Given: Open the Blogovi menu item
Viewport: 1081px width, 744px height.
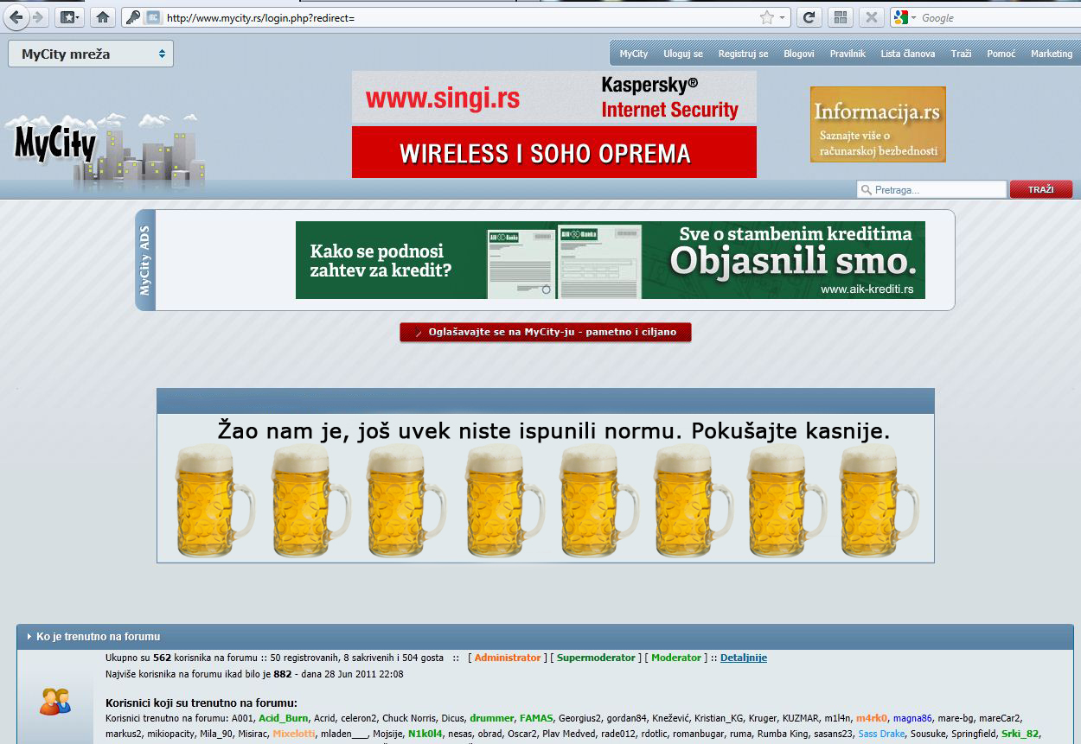Looking at the screenshot, I should click(799, 54).
